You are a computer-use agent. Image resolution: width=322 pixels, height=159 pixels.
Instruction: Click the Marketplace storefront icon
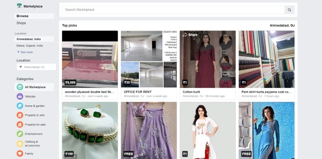19,6
